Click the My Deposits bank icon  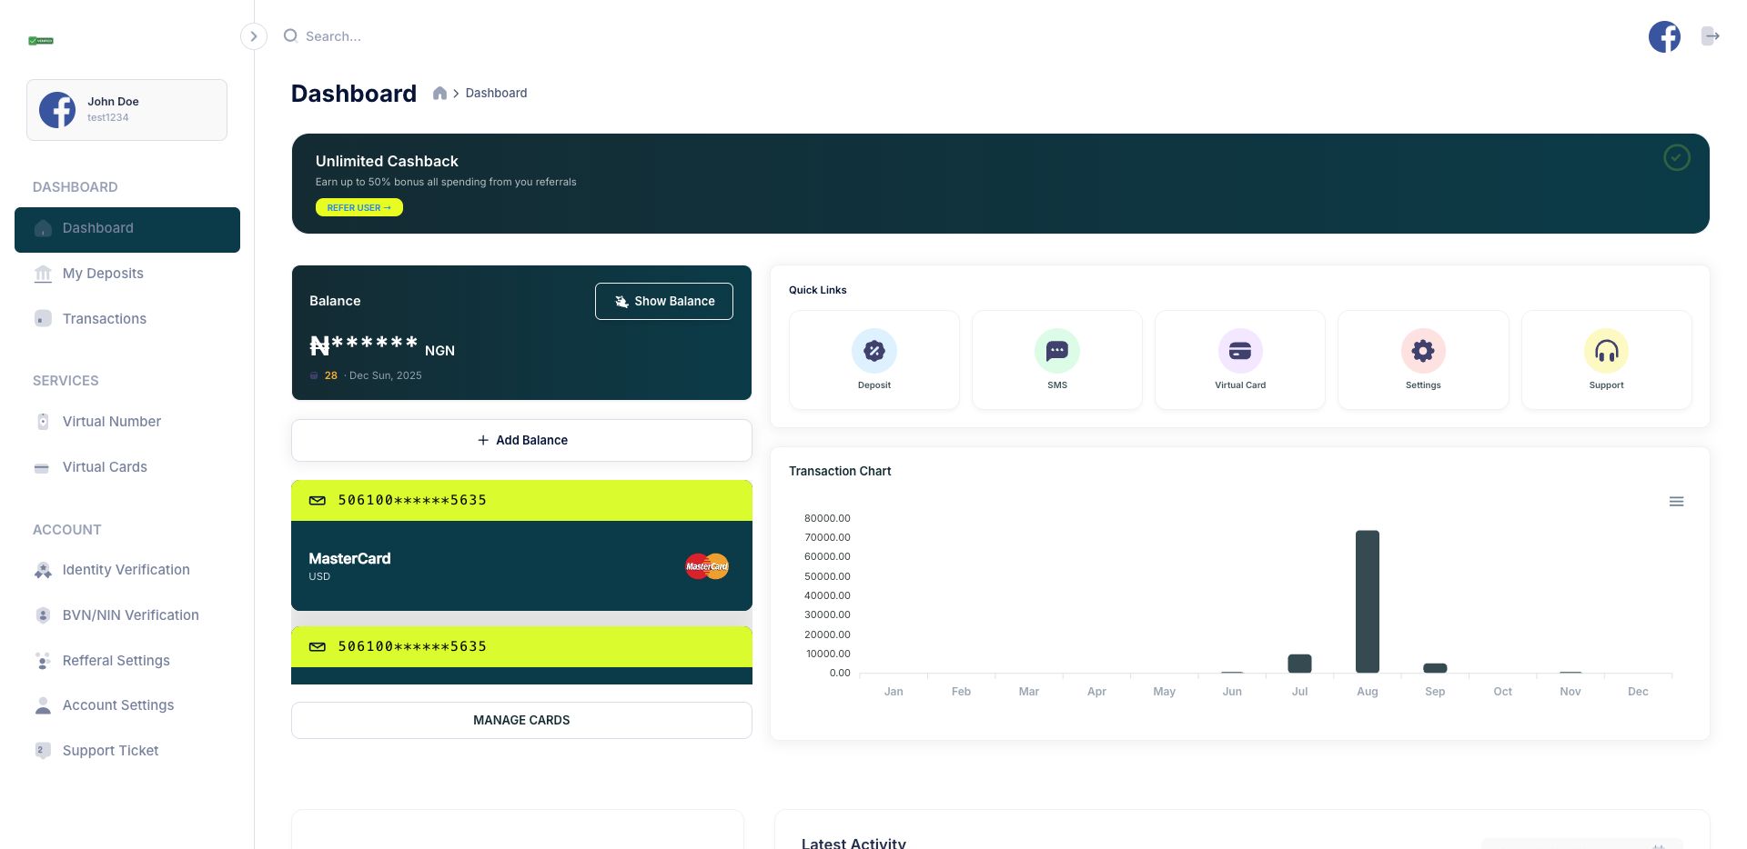(43, 274)
